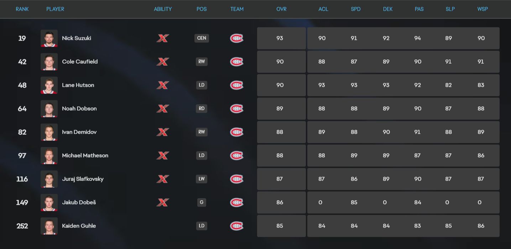
Task: Click the ABILITY column header
Action: (x=163, y=9)
